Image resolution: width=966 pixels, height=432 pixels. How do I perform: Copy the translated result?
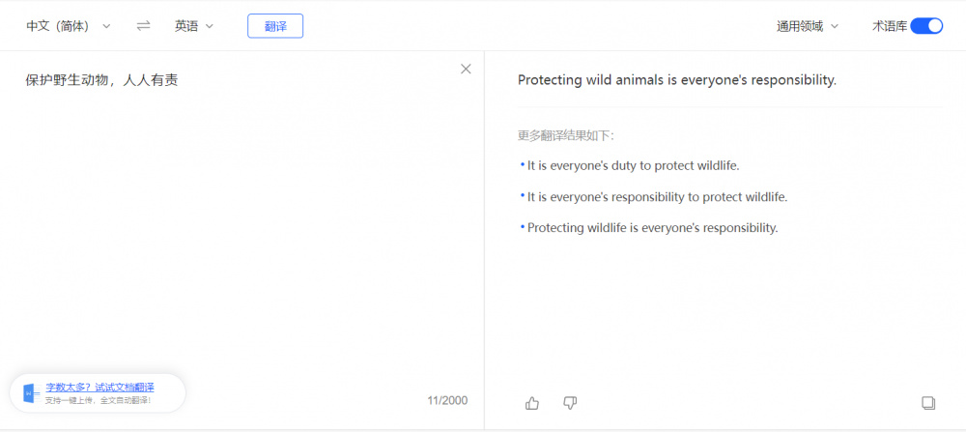928,403
